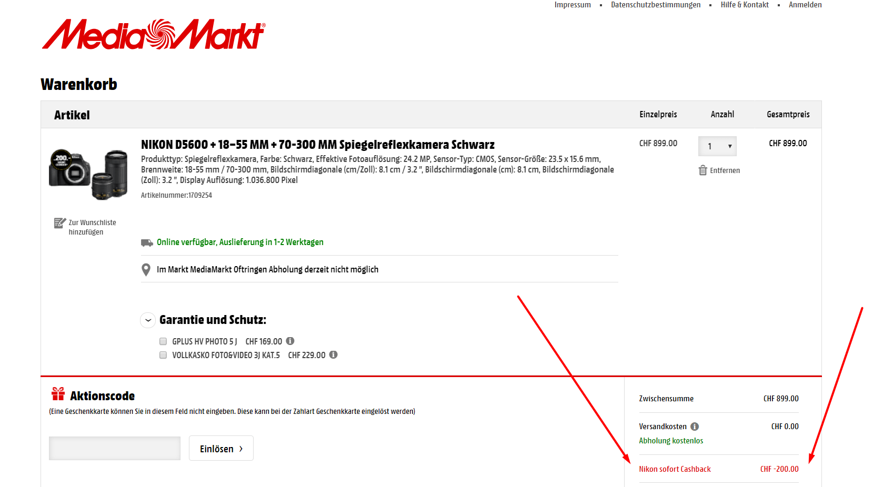Viewport: 893px width, 487px height.
Task: Click the Gesamtpreis CHF 899.00 value
Action: click(x=788, y=143)
